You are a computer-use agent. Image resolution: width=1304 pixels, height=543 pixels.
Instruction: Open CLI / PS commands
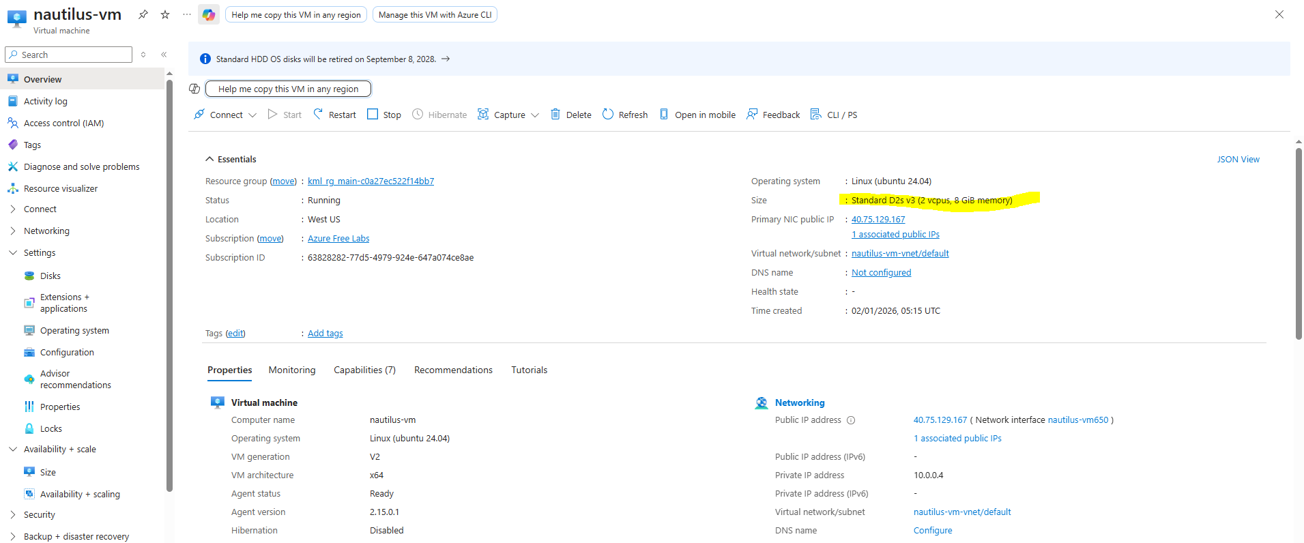[834, 115]
